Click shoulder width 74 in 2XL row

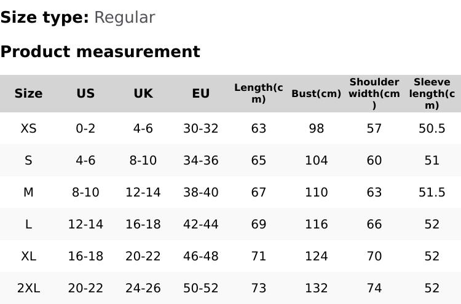point(374,288)
